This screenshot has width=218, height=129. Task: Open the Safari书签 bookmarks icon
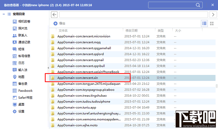click(x=15, y=98)
